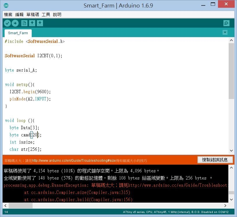The image size is (237, 217).
Task: Maximize the Arduino window
Action: pyautogui.click(x=213, y=4)
